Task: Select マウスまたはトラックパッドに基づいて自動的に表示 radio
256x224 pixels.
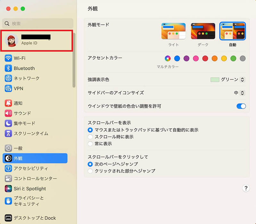Action: (x=90, y=130)
